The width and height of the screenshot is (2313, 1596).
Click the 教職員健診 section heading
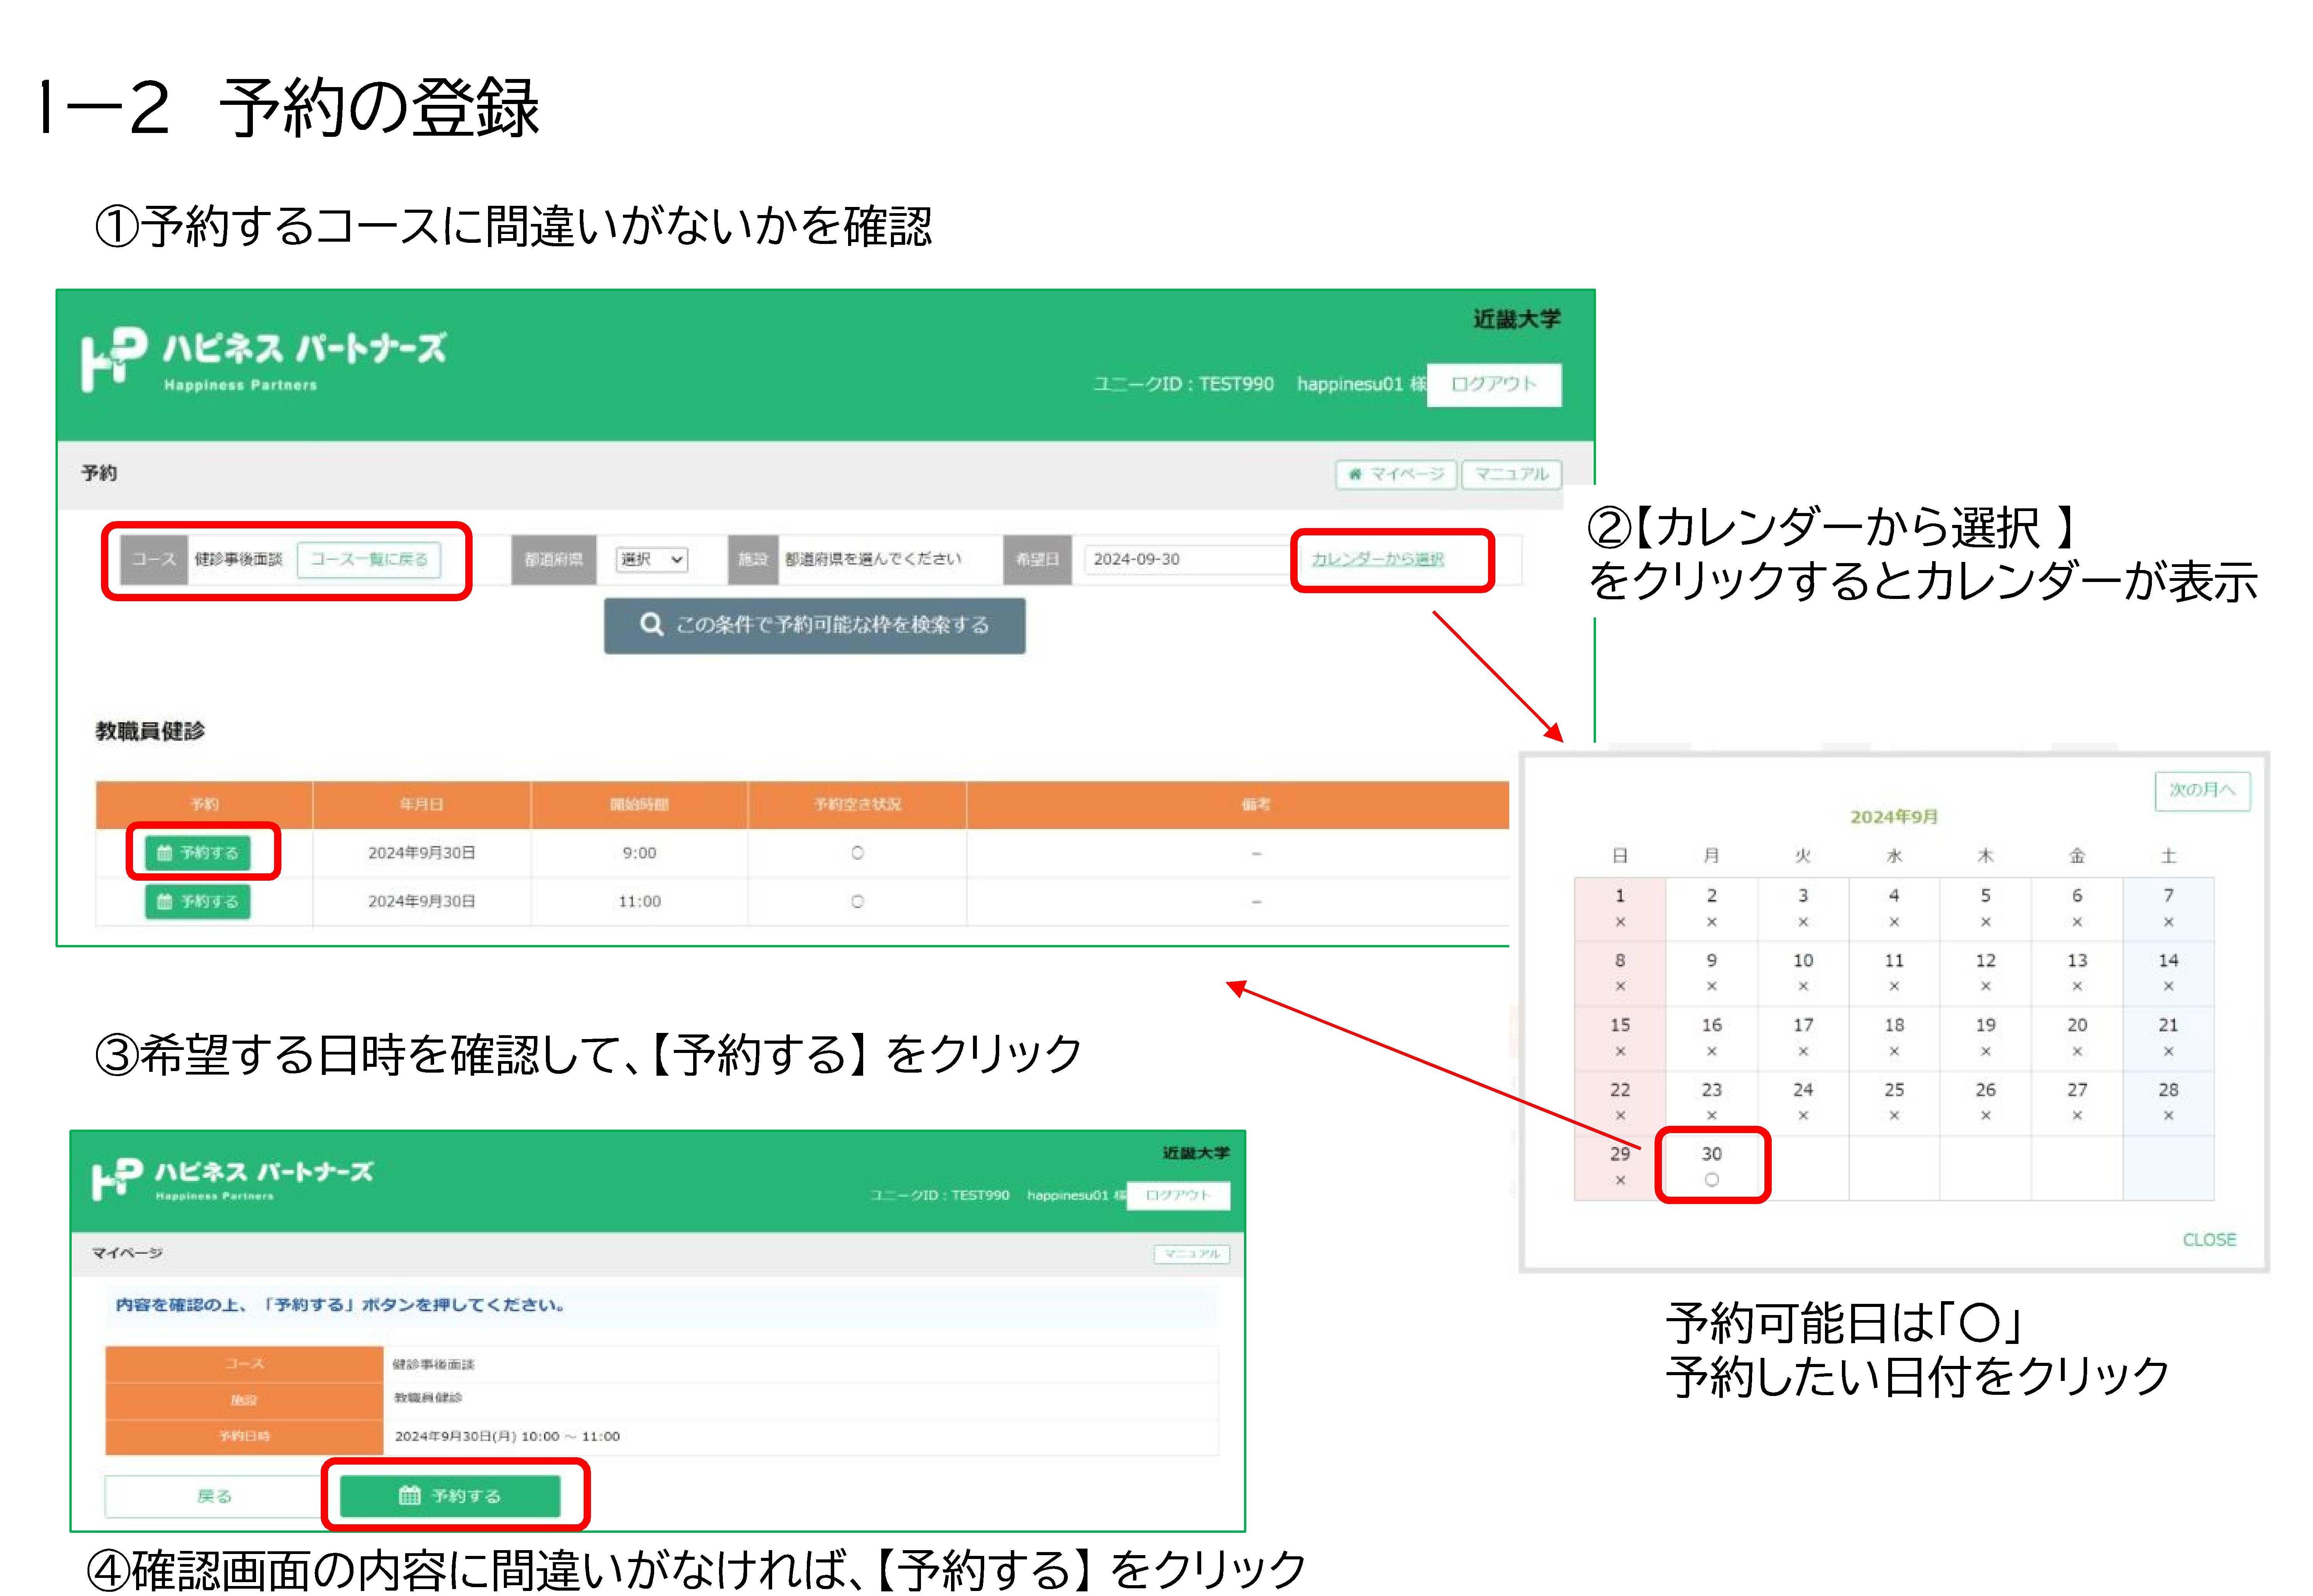tap(150, 731)
